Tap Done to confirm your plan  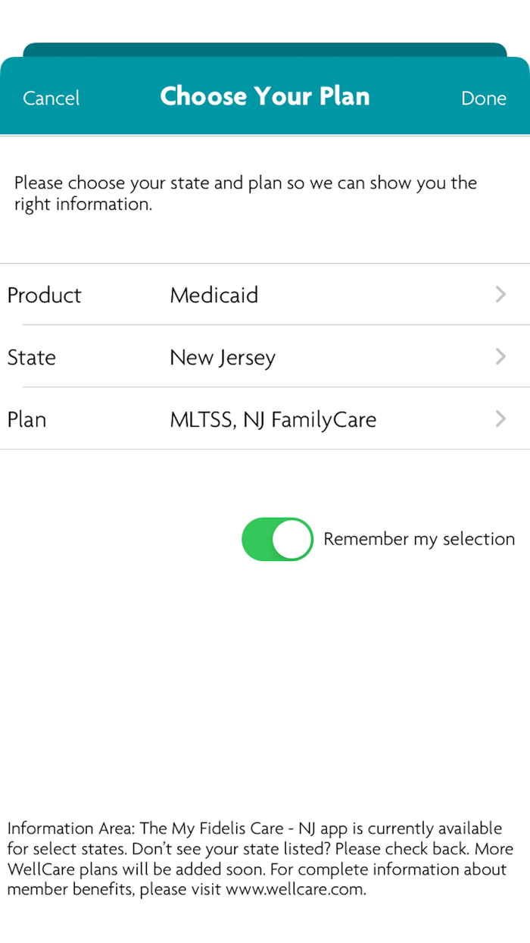pos(483,98)
